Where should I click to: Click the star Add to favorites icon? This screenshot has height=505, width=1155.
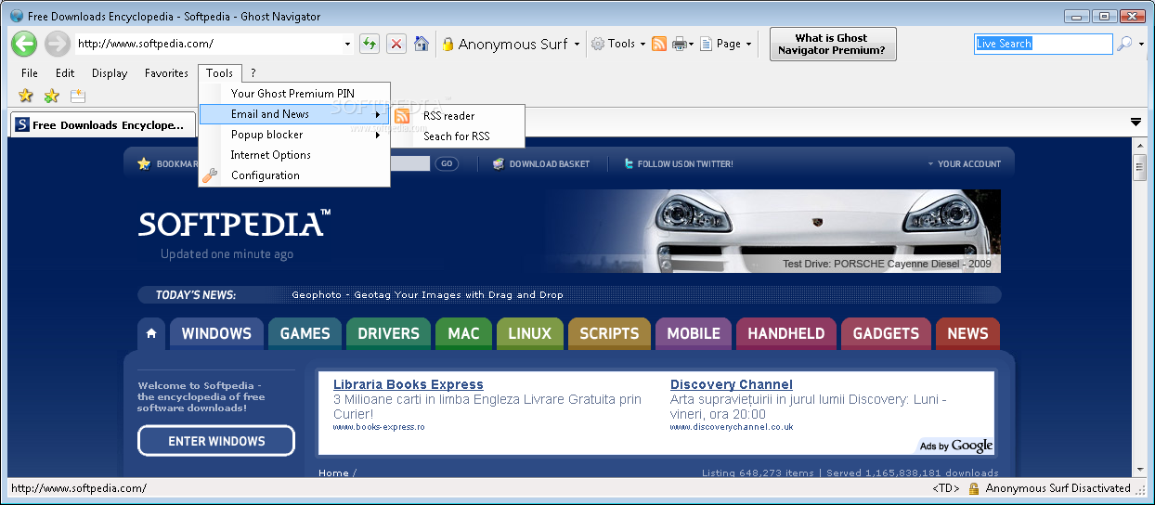26,96
